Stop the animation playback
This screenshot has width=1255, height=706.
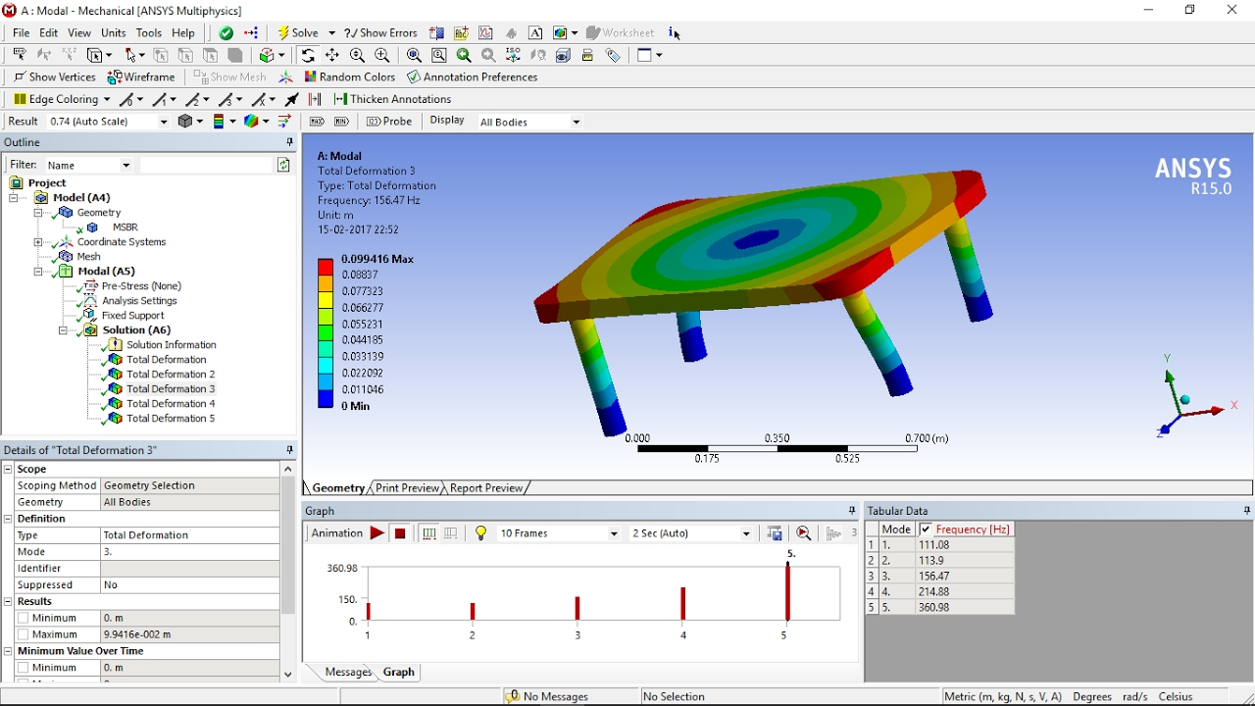[400, 533]
